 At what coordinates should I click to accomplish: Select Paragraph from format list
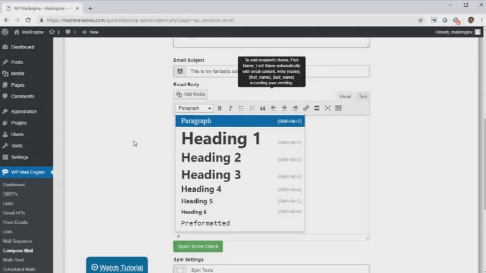point(240,121)
